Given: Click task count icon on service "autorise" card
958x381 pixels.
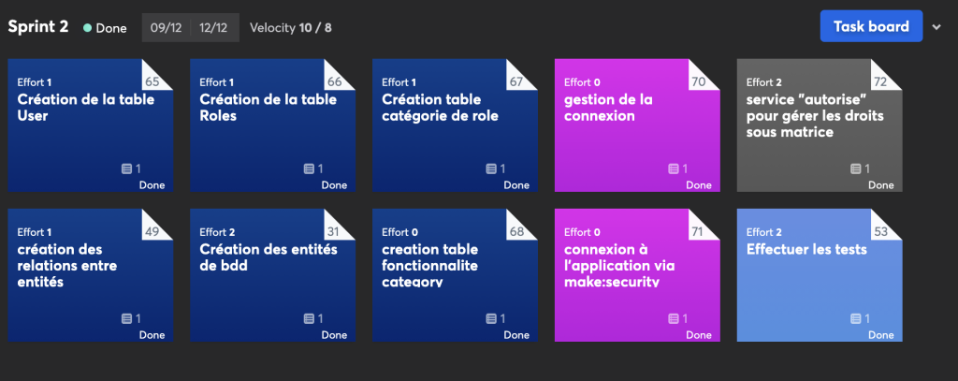Looking at the screenshot, I should (855, 169).
